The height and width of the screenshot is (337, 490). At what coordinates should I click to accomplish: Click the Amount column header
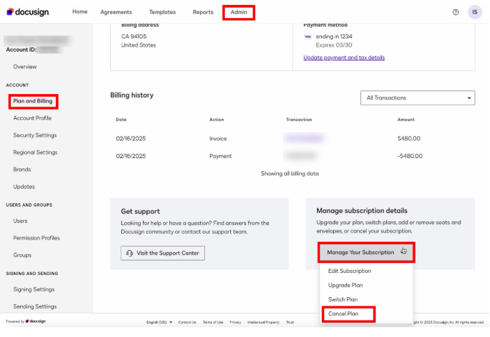click(406, 120)
